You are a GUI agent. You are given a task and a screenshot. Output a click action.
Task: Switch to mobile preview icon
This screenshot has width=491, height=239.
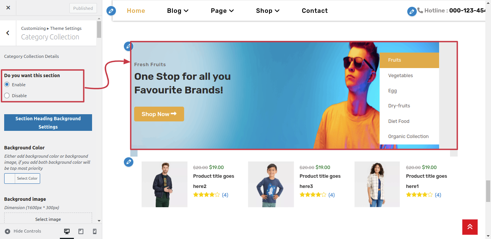click(95, 231)
